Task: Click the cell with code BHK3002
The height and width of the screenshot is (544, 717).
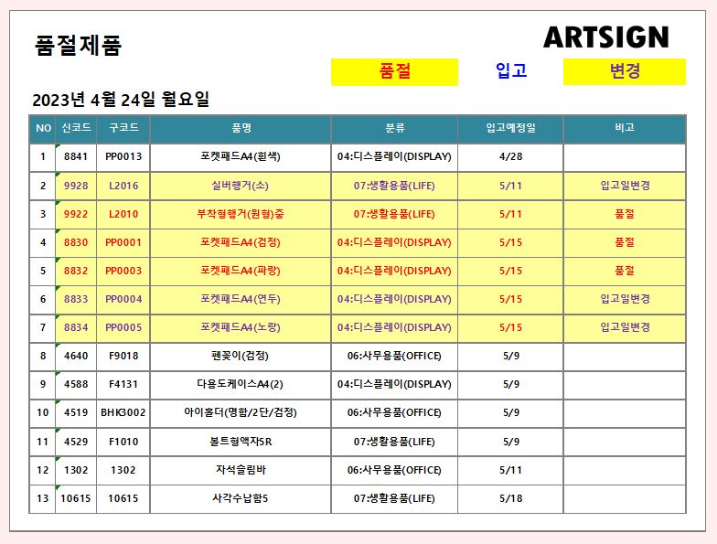Action: coord(123,413)
